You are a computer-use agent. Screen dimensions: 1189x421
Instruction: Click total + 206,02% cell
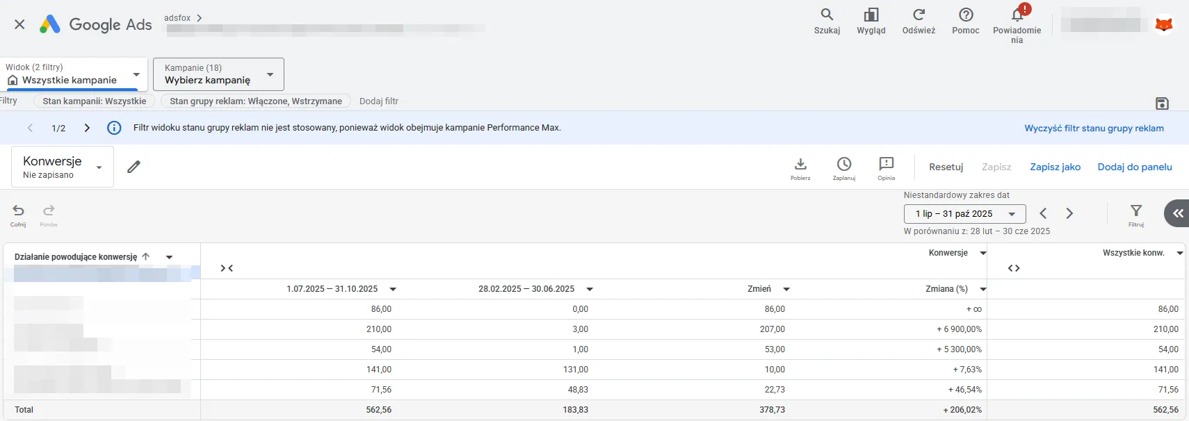962,410
